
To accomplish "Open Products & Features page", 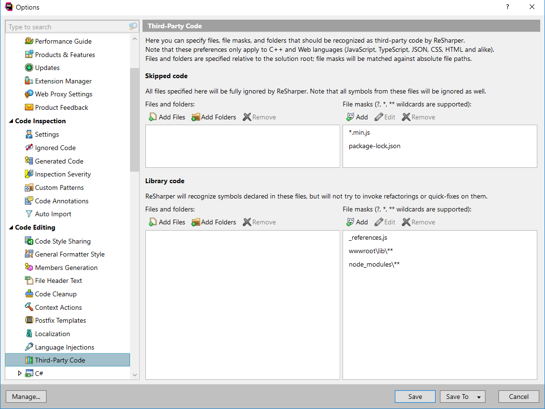I will 60,55.
